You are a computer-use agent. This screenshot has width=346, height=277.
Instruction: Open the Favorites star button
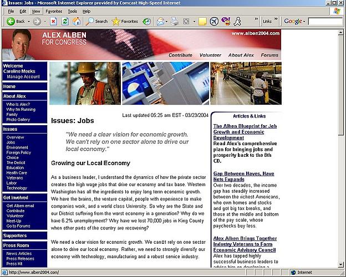(x=125, y=21)
